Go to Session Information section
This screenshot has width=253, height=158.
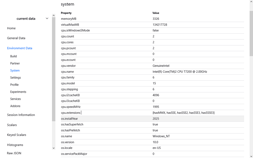pos(21,115)
